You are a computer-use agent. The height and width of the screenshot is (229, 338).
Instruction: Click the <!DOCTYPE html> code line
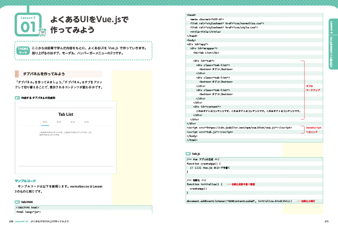(27, 207)
